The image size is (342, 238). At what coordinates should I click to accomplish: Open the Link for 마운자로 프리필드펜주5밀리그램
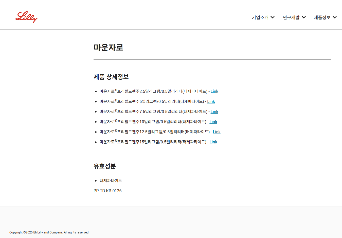211,101
